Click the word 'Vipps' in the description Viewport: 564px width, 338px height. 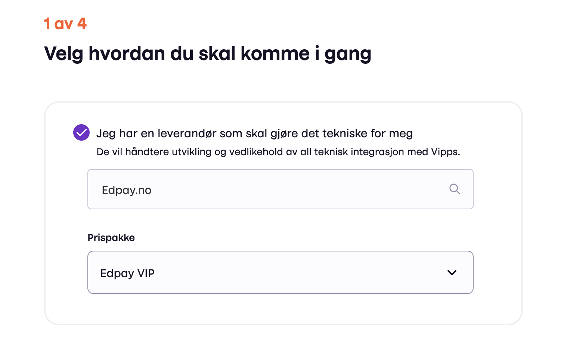pyautogui.click(x=444, y=152)
